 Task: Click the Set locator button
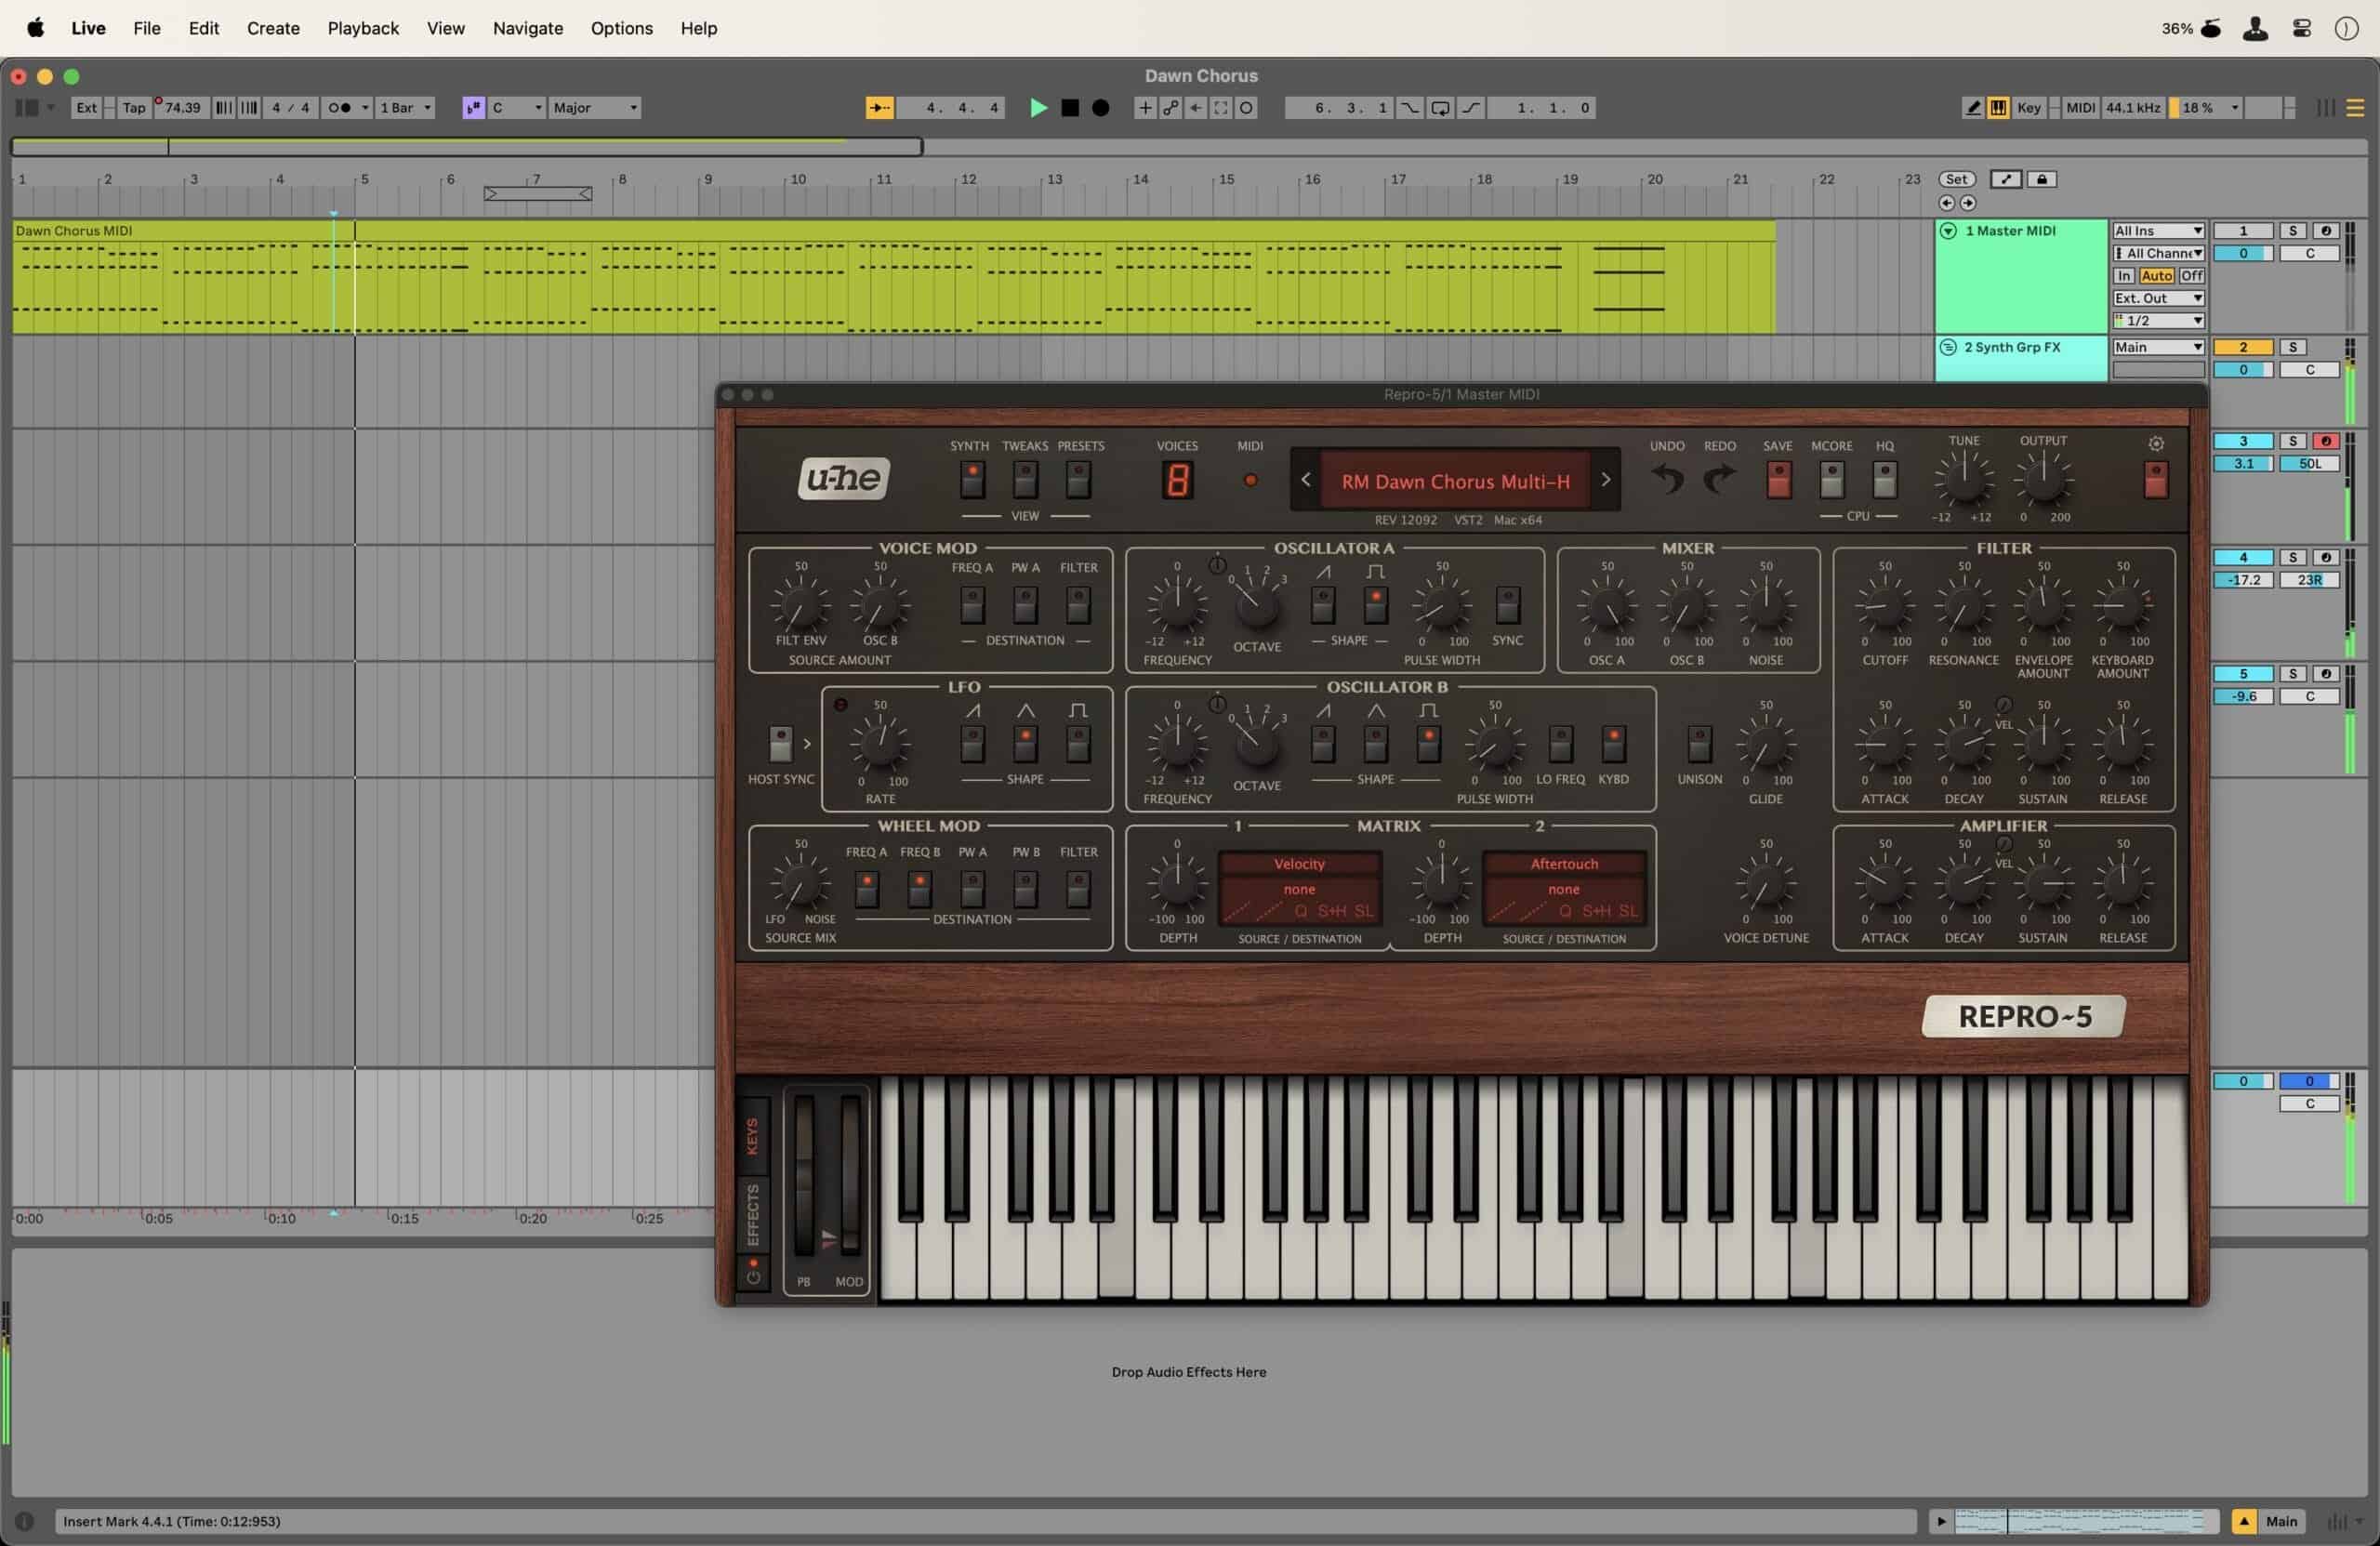(1956, 179)
